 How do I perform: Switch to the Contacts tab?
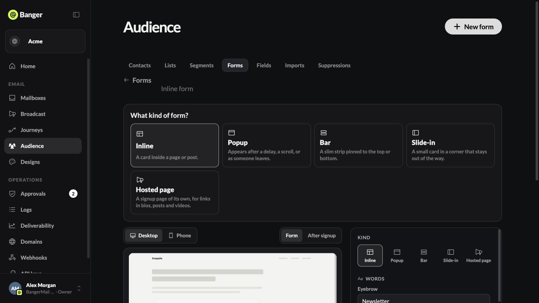pyautogui.click(x=140, y=65)
